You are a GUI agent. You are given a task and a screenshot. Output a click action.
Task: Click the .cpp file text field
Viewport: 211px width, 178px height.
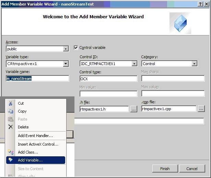(x=169, y=109)
